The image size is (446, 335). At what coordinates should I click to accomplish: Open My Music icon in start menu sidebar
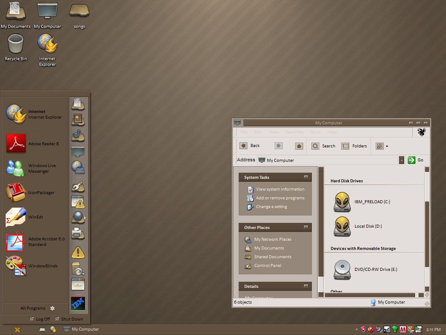pyautogui.click(x=78, y=136)
